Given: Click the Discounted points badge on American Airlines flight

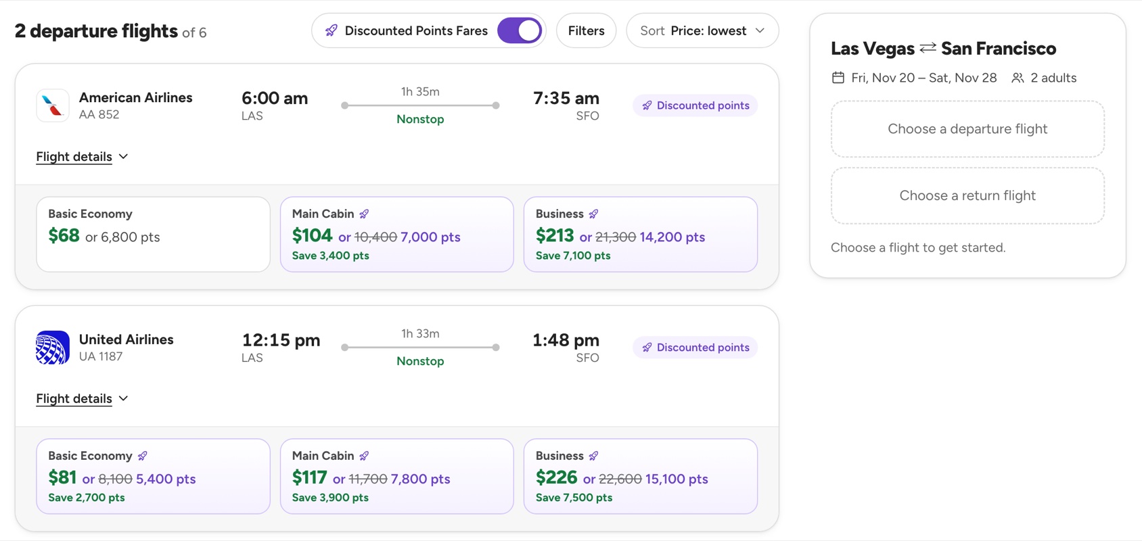Looking at the screenshot, I should click(695, 105).
